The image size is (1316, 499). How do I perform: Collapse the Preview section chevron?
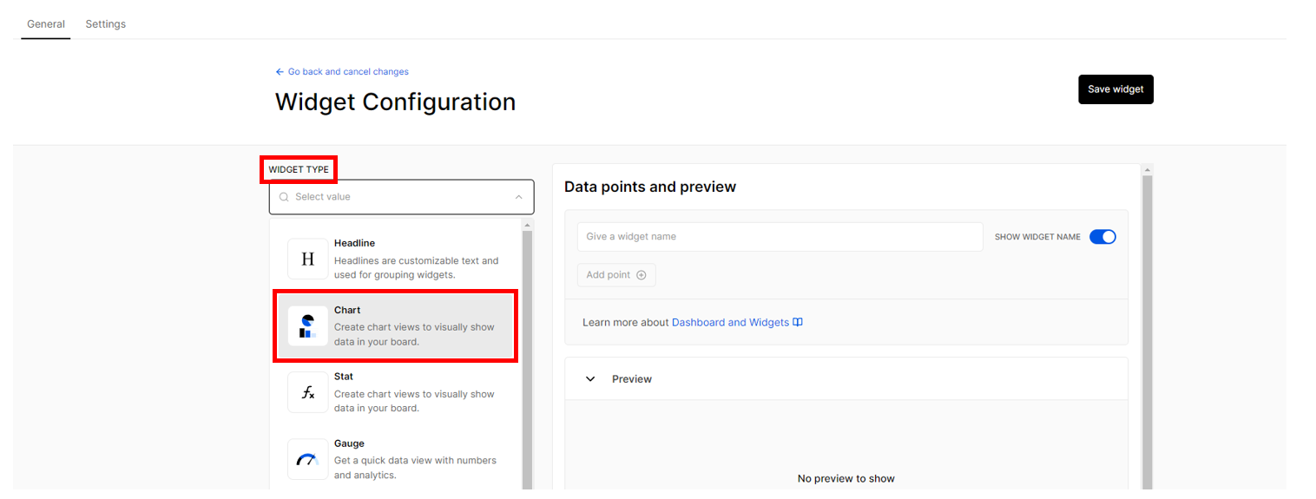click(x=590, y=379)
